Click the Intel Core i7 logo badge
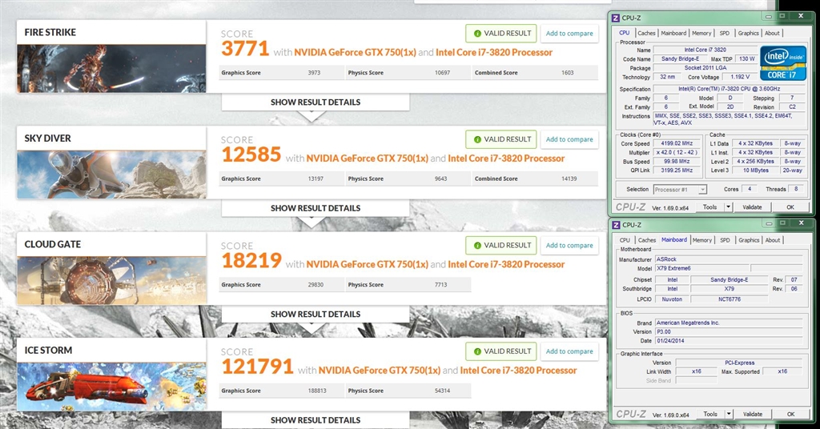This screenshot has width=820, height=429. (x=783, y=63)
